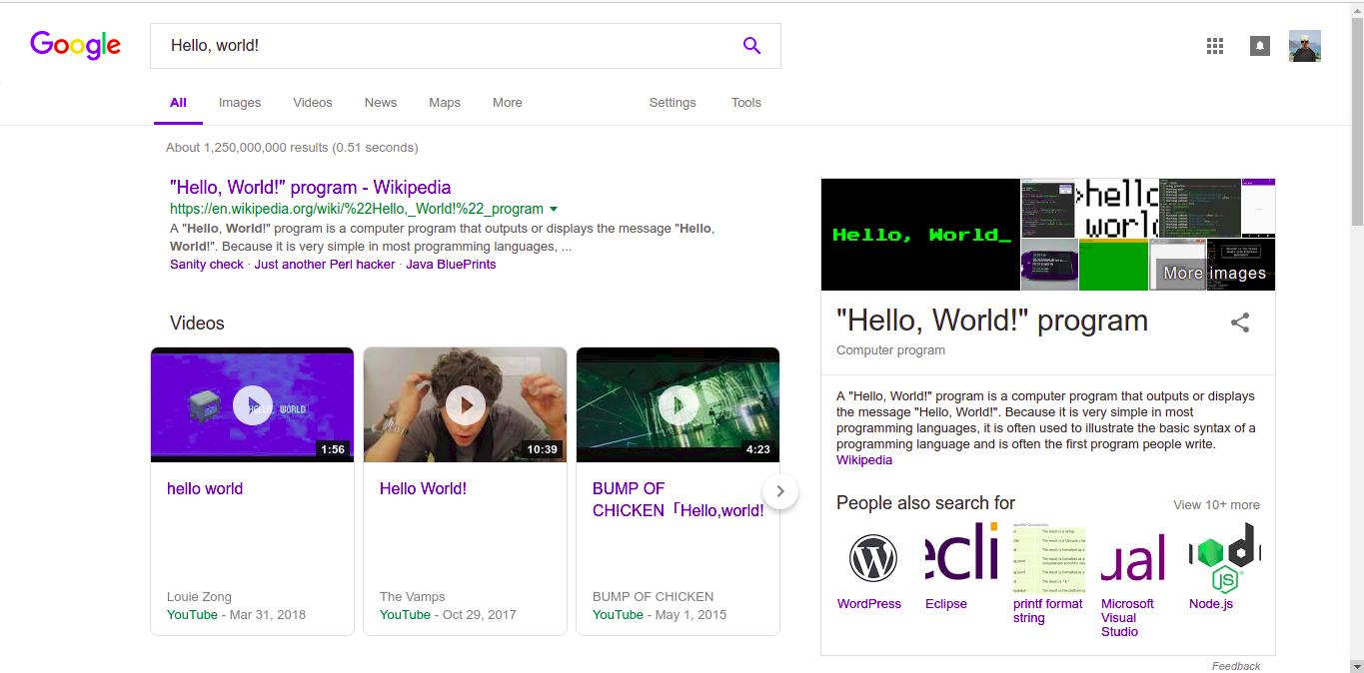1364x673 pixels.
Task: Click the Google logo
Action: [75, 45]
